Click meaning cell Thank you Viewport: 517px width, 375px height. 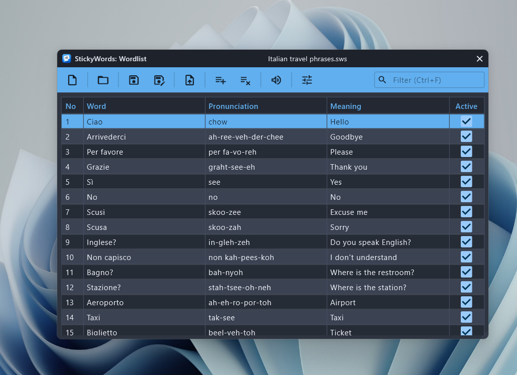387,167
